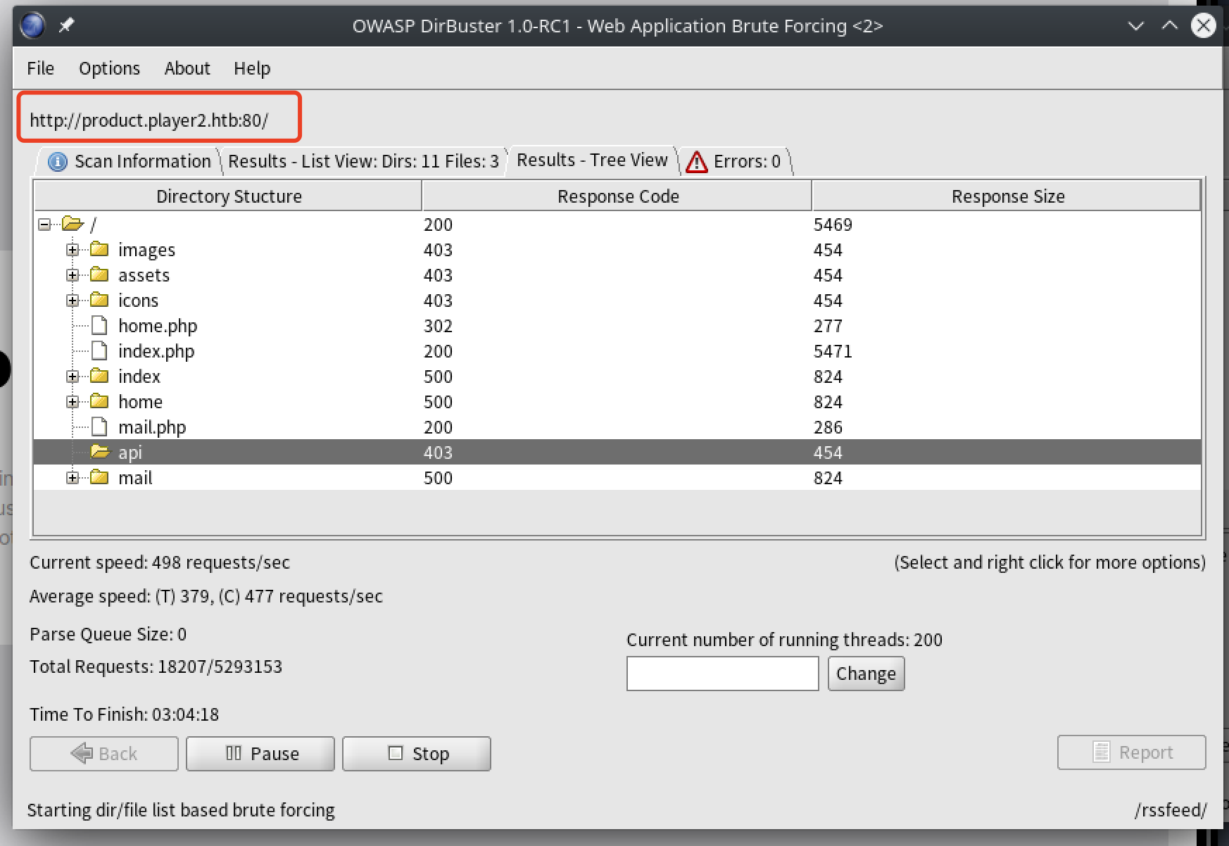Pause the brute force scan
This screenshot has width=1229, height=846.
pyautogui.click(x=260, y=754)
